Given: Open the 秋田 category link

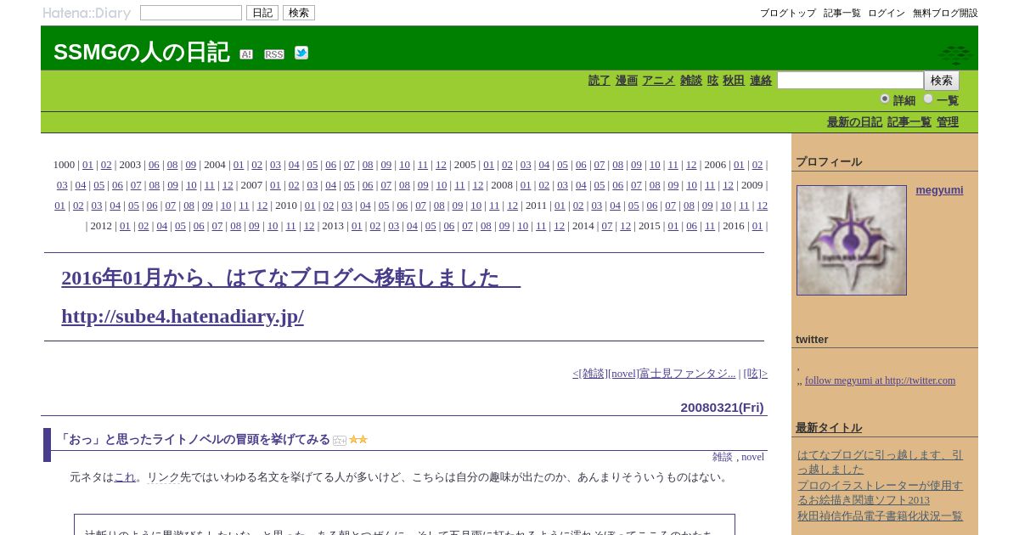Looking at the screenshot, I should (734, 81).
